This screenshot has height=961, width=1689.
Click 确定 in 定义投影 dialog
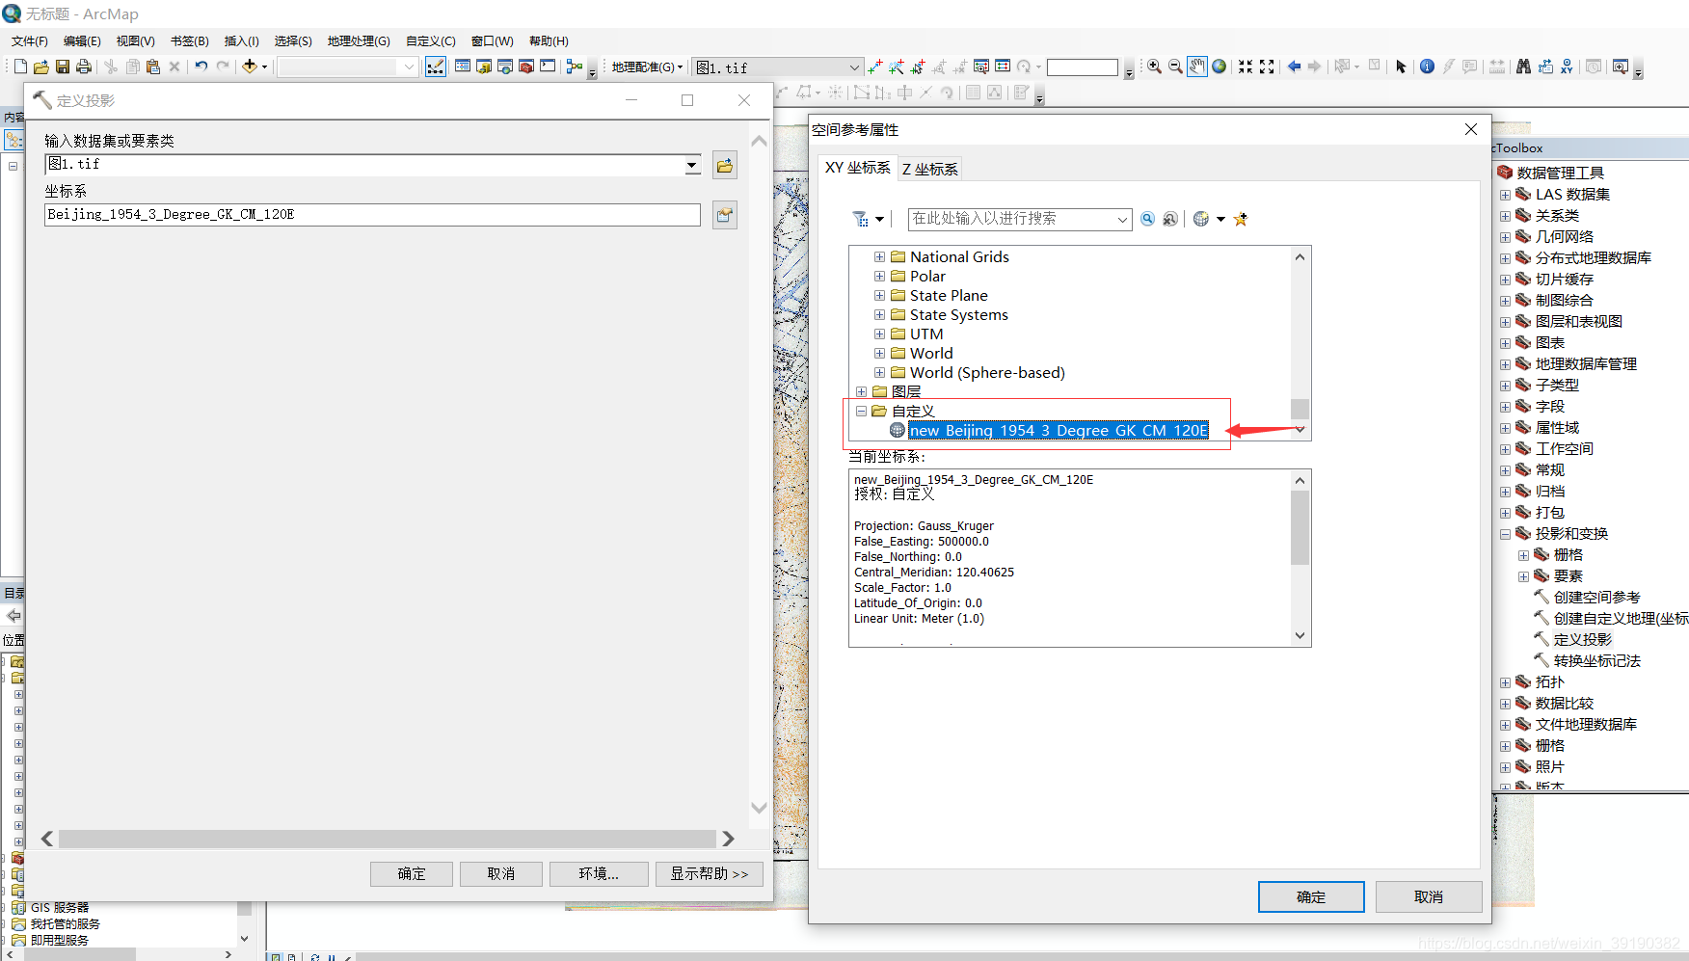tap(412, 873)
